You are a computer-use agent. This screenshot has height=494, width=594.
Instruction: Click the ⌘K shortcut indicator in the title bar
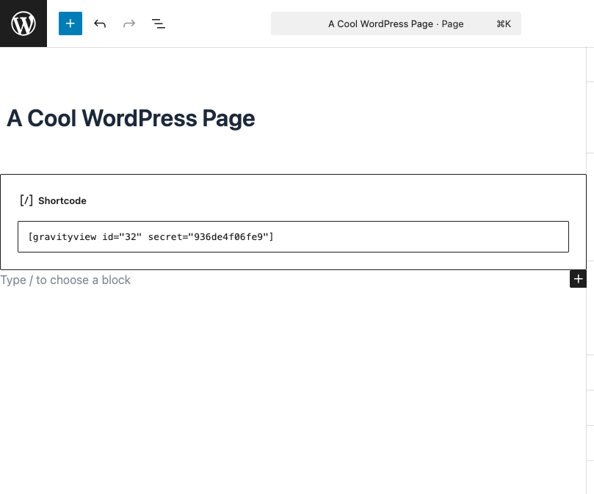coord(504,23)
